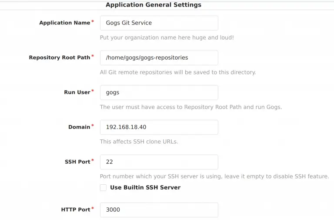Focus the Repository Root Path text box
334x220 pixels.
(x=159, y=58)
